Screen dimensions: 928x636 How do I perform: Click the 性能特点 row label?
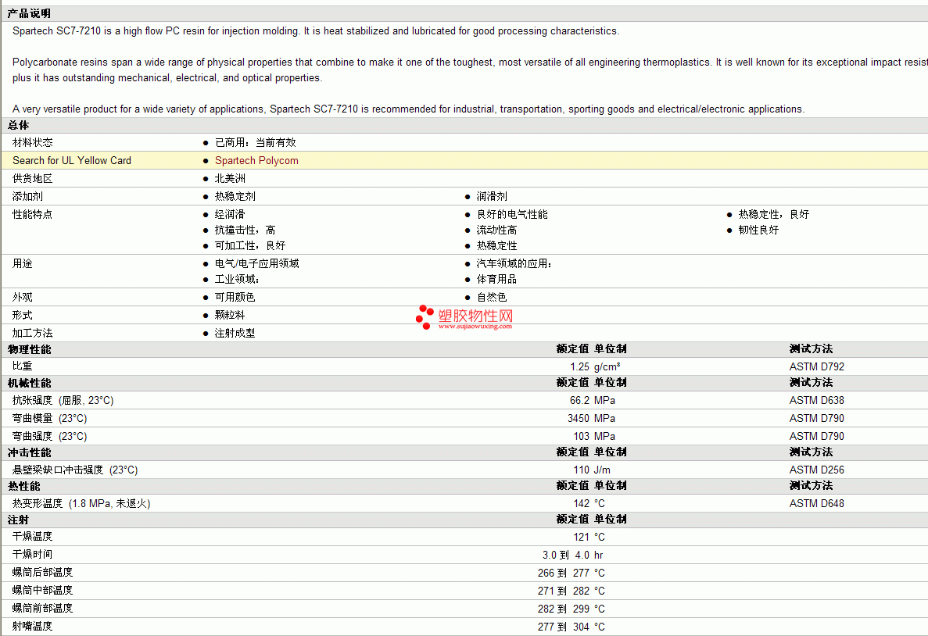(33, 214)
